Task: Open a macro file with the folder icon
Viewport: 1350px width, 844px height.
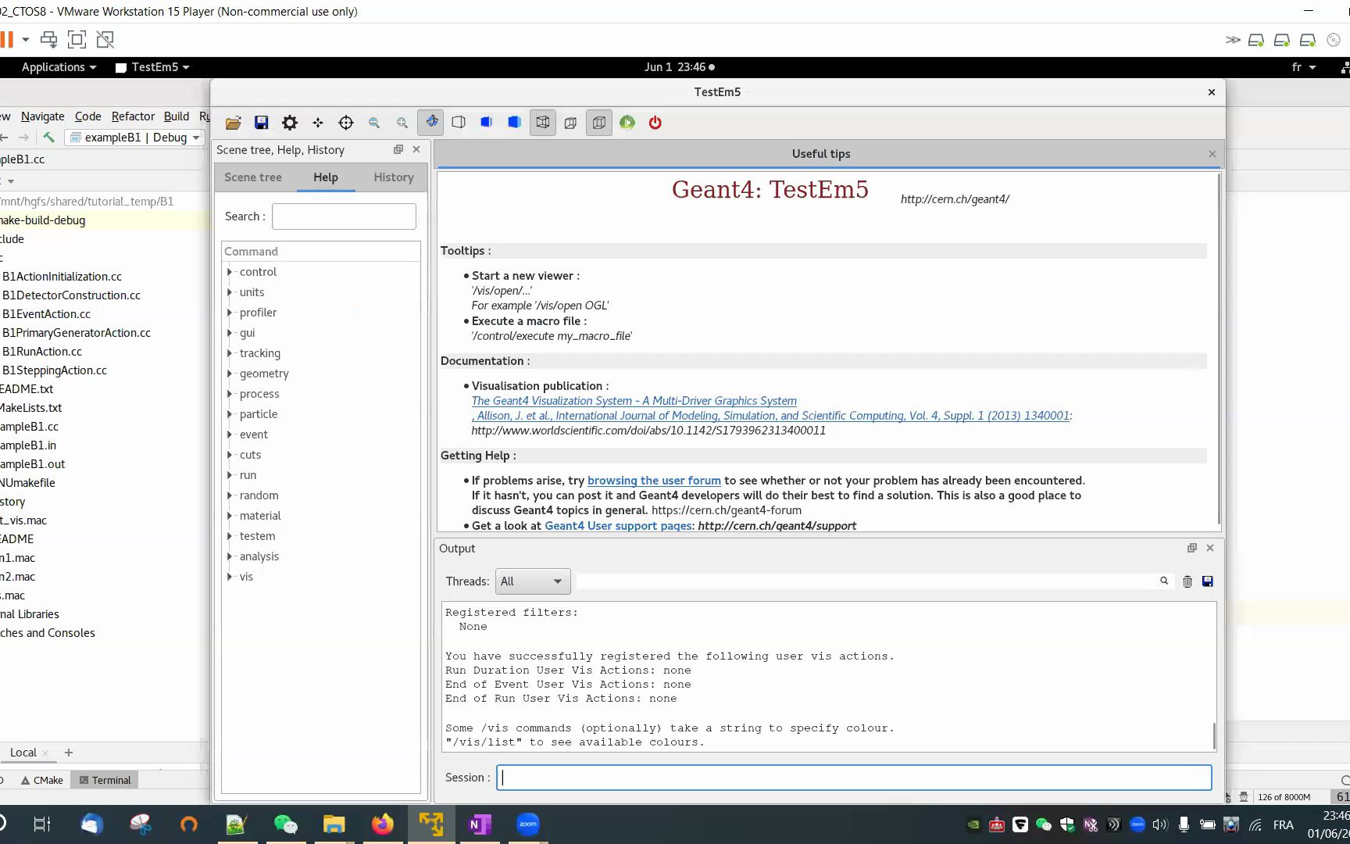Action: 233,123
